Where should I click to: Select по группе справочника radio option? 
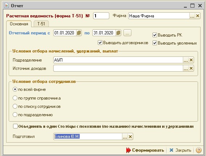coord(15,98)
